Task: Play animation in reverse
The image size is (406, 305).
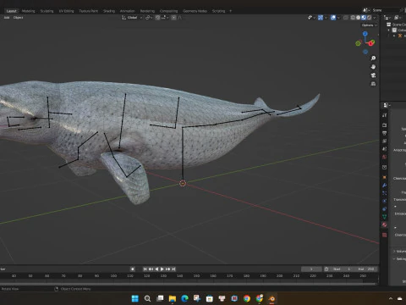Action: click(x=156, y=269)
